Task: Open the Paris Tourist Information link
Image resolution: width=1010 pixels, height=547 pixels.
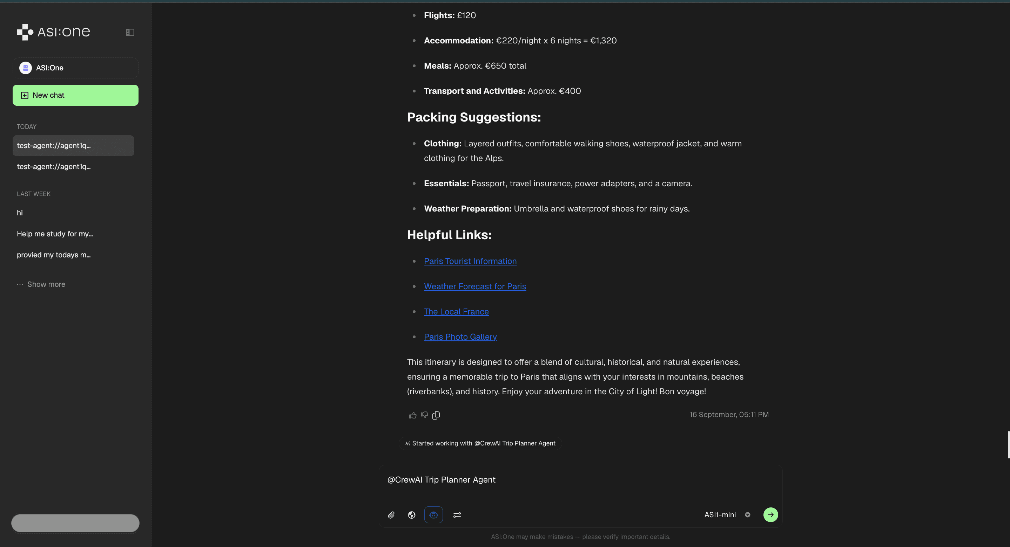Action: click(470, 261)
